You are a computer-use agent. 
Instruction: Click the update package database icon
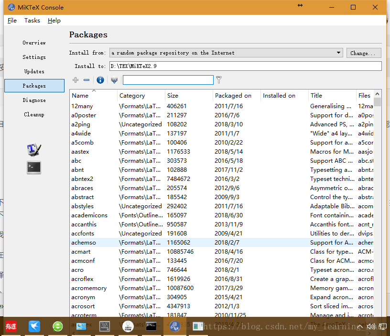pyautogui.click(x=114, y=80)
